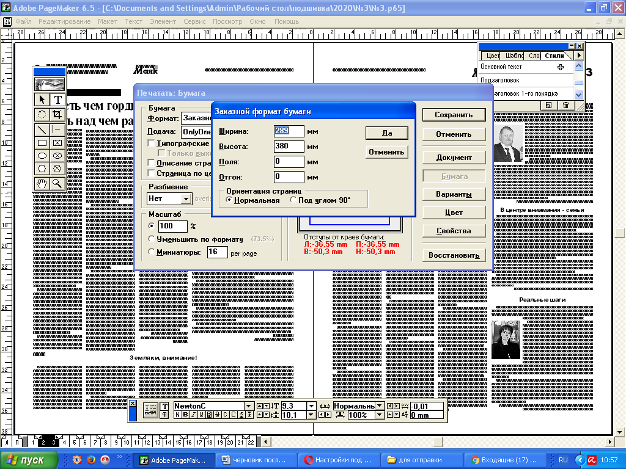Select the diagonal Line tool
Image resolution: width=626 pixels, height=469 pixels.
point(42,129)
